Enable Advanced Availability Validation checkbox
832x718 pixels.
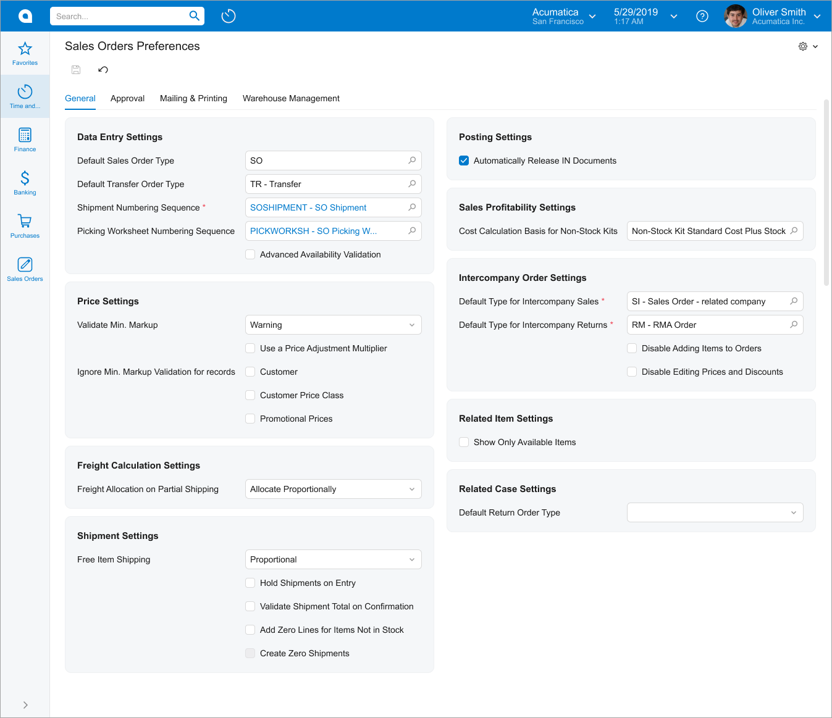(x=250, y=254)
